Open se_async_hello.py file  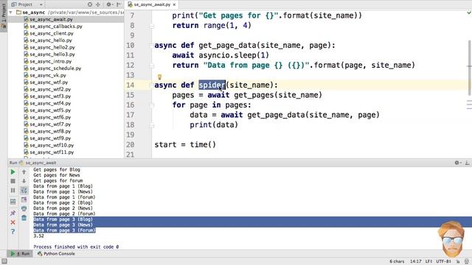51,40
